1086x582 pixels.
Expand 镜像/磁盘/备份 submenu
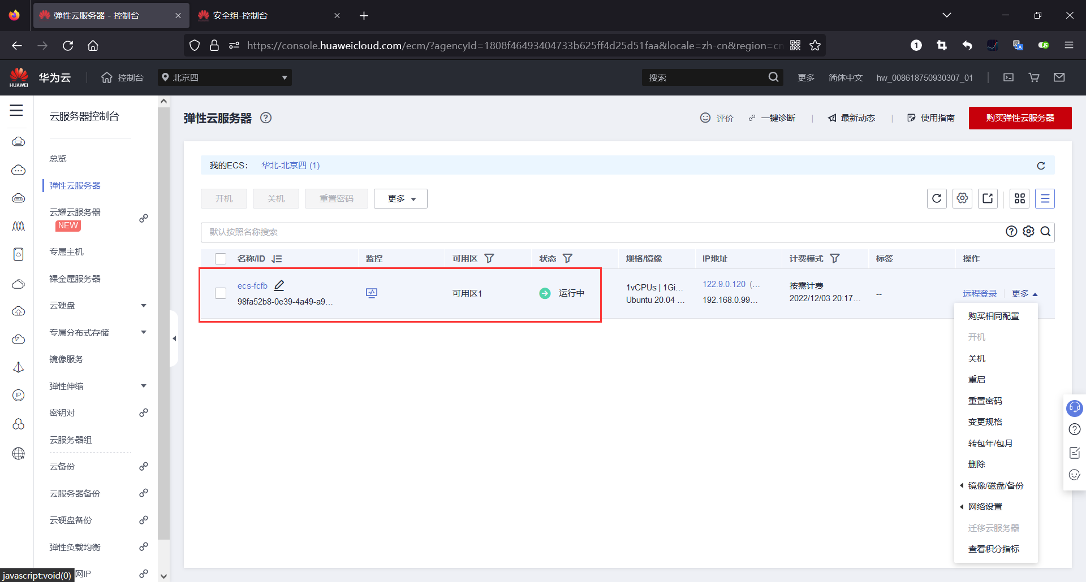tap(995, 485)
